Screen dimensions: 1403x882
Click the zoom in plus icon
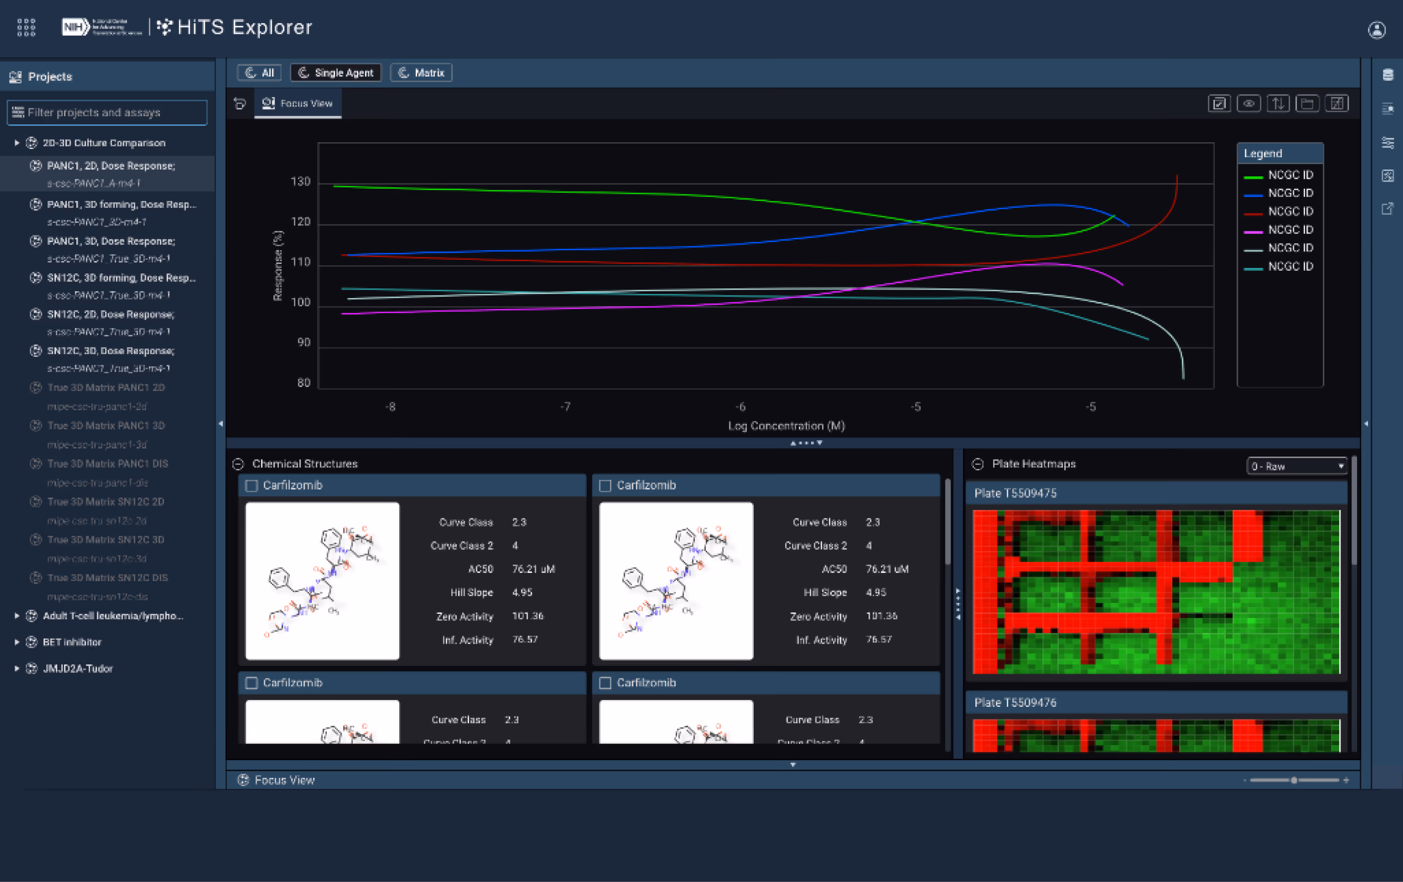click(x=1346, y=780)
